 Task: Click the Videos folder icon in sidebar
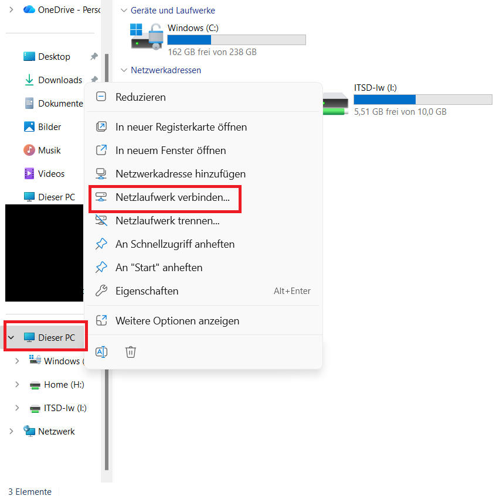(29, 174)
